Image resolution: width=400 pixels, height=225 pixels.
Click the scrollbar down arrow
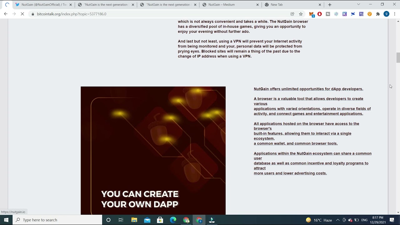398,212
